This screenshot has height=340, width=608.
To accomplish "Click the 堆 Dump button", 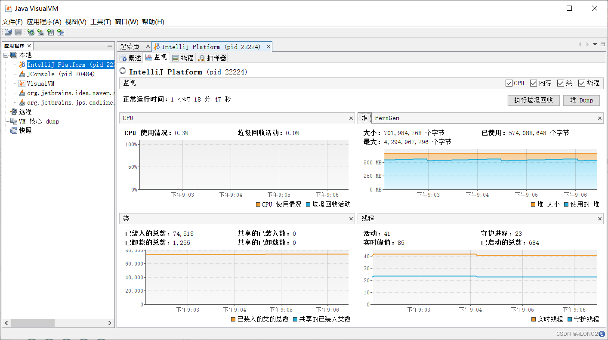I will click(x=581, y=100).
